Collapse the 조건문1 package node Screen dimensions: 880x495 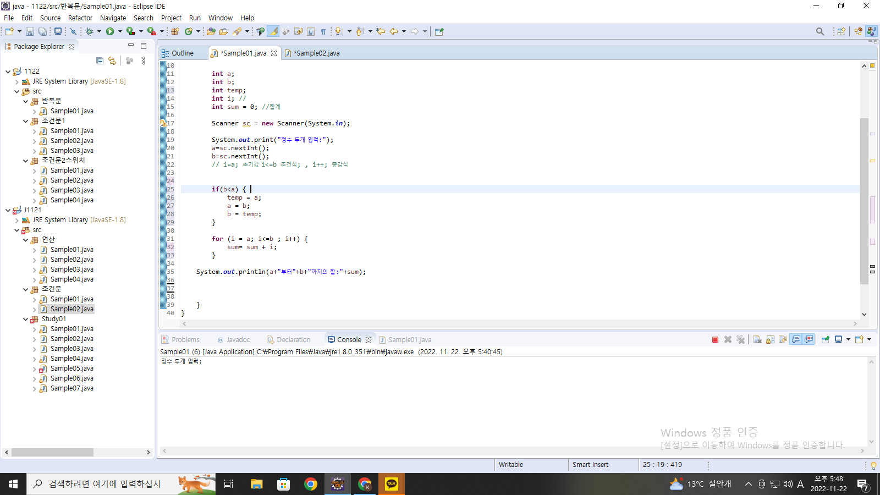[x=25, y=121]
